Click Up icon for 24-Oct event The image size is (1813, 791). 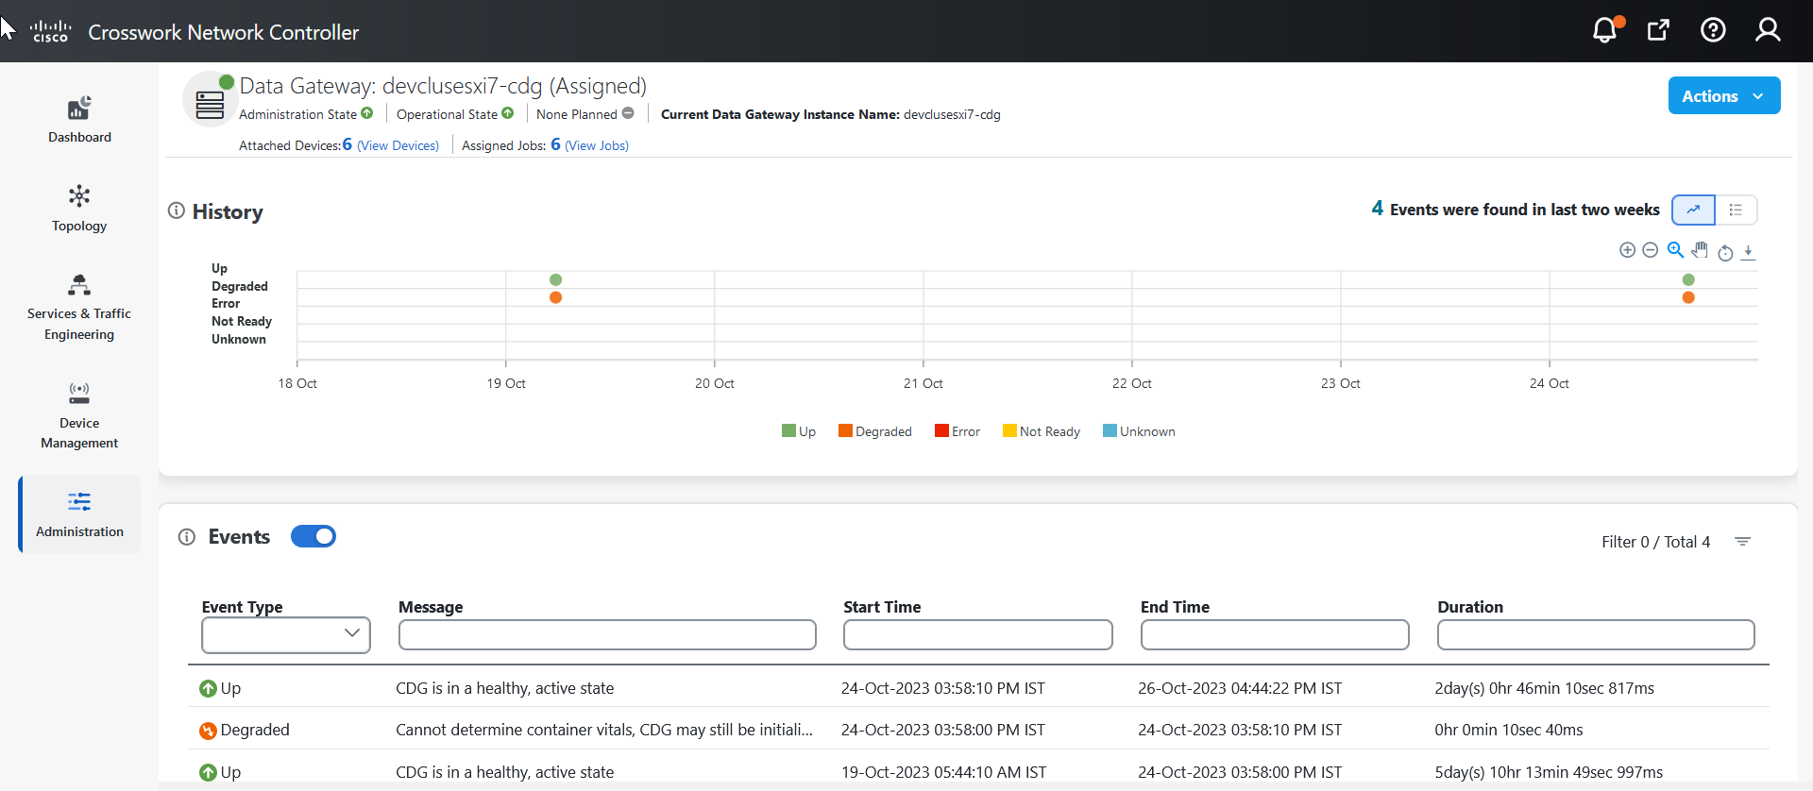pyautogui.click(x=209, y=689)
